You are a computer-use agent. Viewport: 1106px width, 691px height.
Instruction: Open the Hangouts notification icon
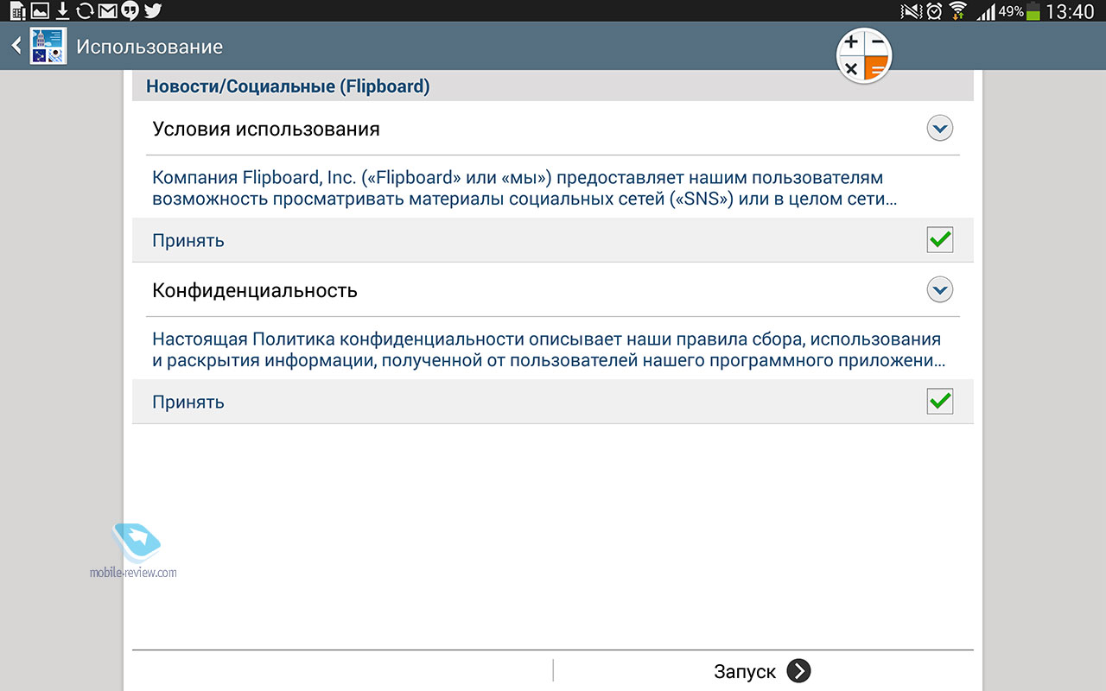(x=130, y=10)
